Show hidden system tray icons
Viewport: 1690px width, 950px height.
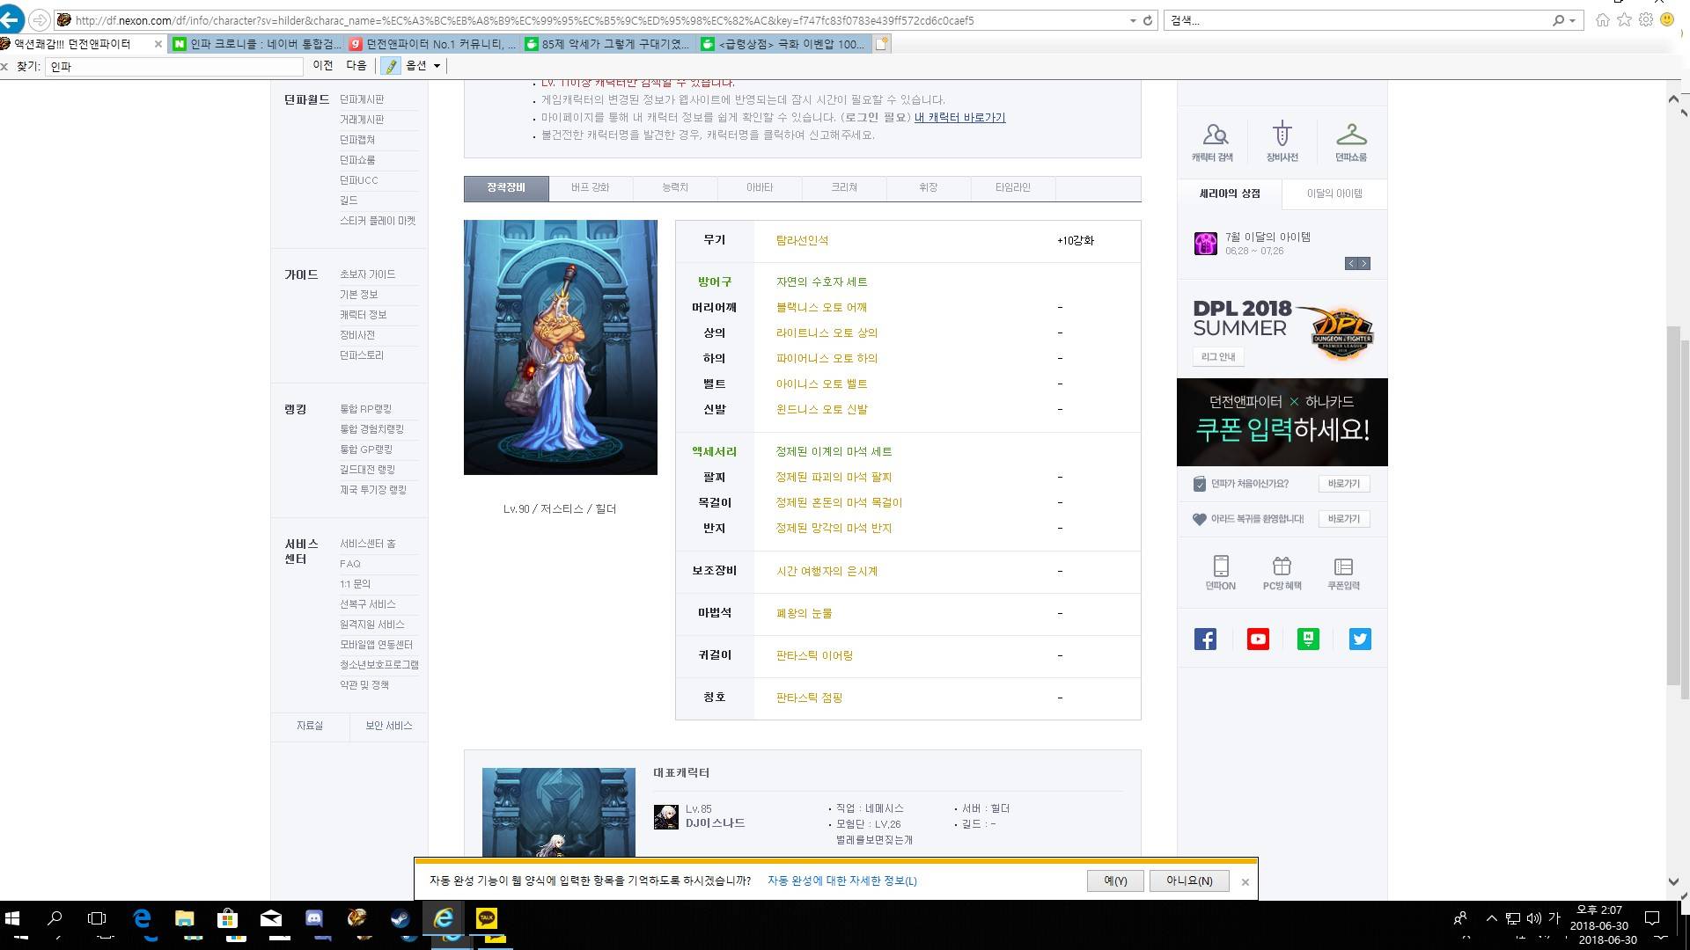tap(1491, 918)
